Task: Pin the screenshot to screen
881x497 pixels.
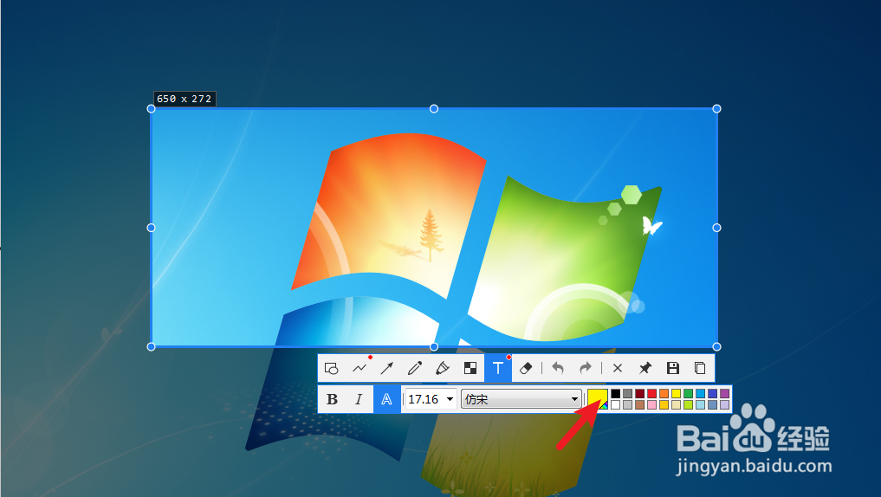Action: (x=645, y=368)
